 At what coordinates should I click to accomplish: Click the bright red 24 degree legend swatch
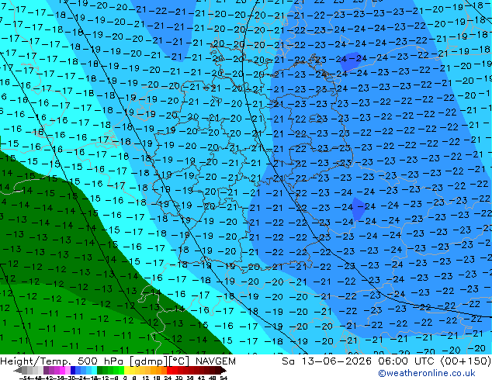pos(169,370)
